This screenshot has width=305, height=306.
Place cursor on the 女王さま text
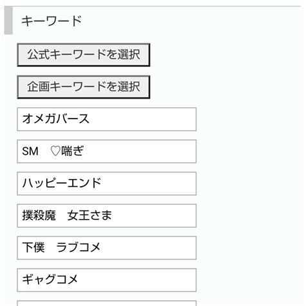coord(89,215)
